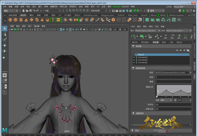The height and width of the screenshot is (136, 197).
Task: Uncheck the Clumping1 modifier checkbox
Action: 134,62
